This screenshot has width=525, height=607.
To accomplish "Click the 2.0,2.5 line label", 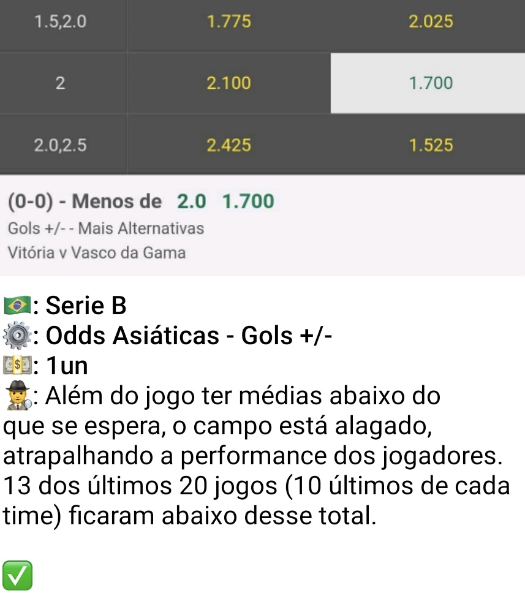I will coord(61,145).
